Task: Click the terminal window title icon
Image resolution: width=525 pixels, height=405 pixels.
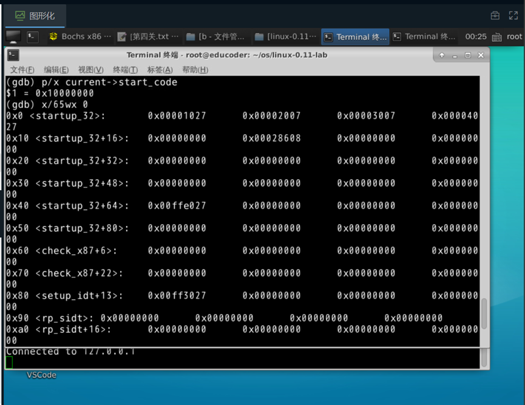Action: click(x=13, y=55)
